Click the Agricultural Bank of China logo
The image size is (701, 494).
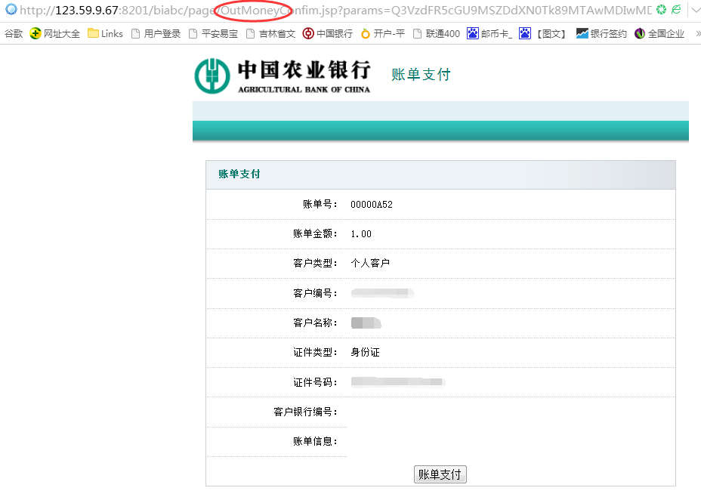(x=212, y=76)
